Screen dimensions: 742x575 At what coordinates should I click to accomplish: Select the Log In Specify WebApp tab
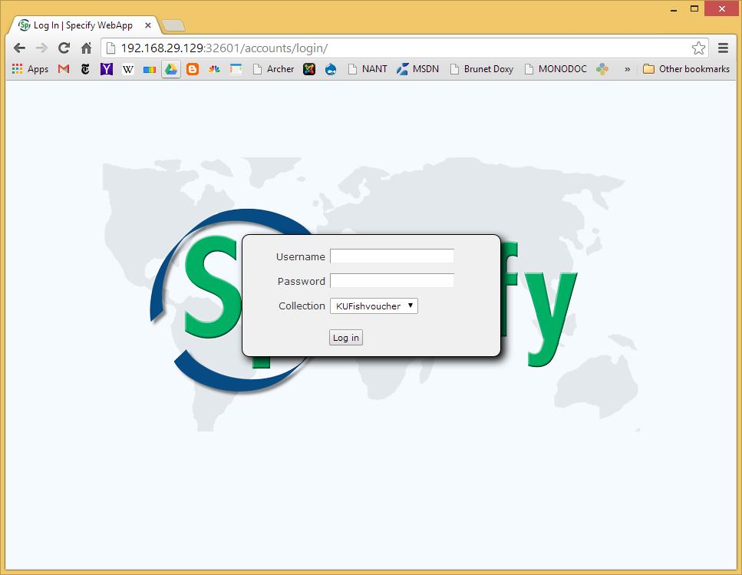[84, 25]
